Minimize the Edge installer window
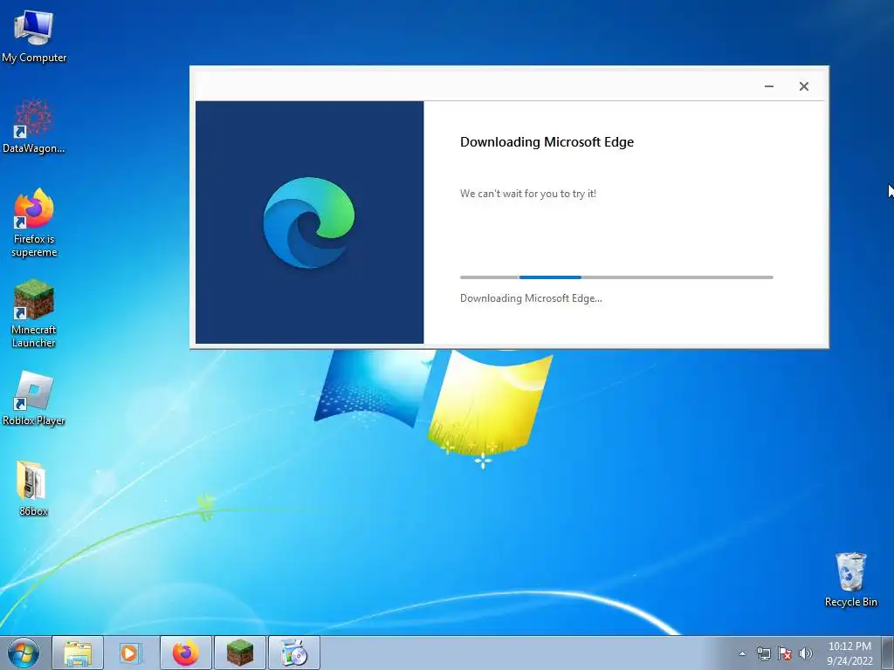Image resolution: width=894 pixels, height=670 pixels. click(x=769, y=86)
